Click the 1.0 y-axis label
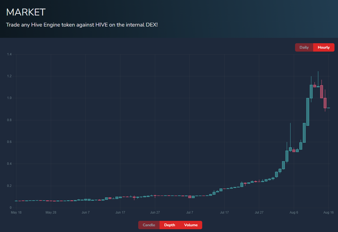Screen dimensions: 338x232 (9, 98)
